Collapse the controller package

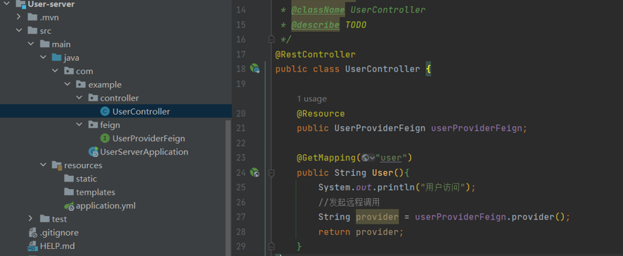tap(79, 98)
